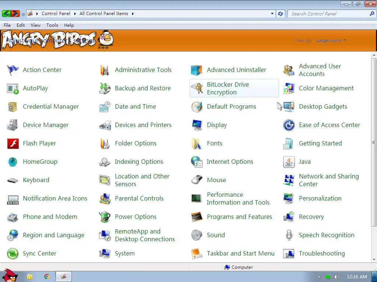Click the taskbar clock showing 12:16 AM
Viewport: 377px width, 282px height.
[357, 277]
